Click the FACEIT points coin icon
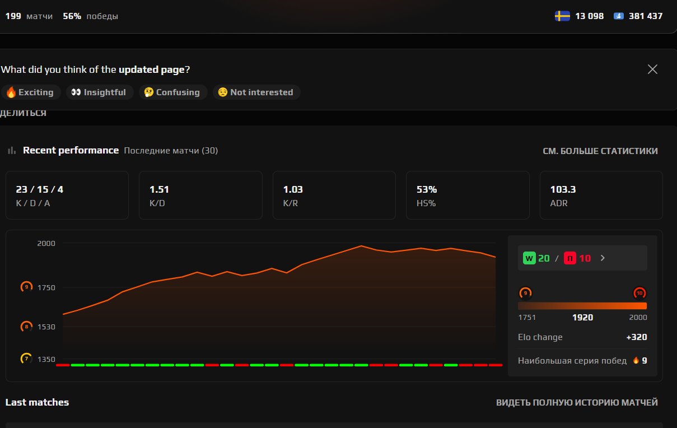The width and height of the screenshot is (677, 428). tap(618, 16)
